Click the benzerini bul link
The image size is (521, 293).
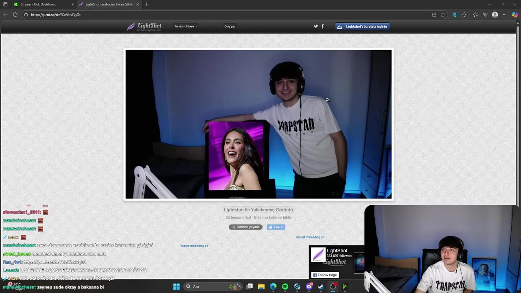pyautogui.click(x=239, y=217)
